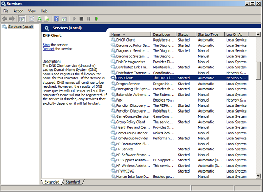Sort by the Log On As column header
The width and height of the screenshot is (263, 192).
[237, 34]
